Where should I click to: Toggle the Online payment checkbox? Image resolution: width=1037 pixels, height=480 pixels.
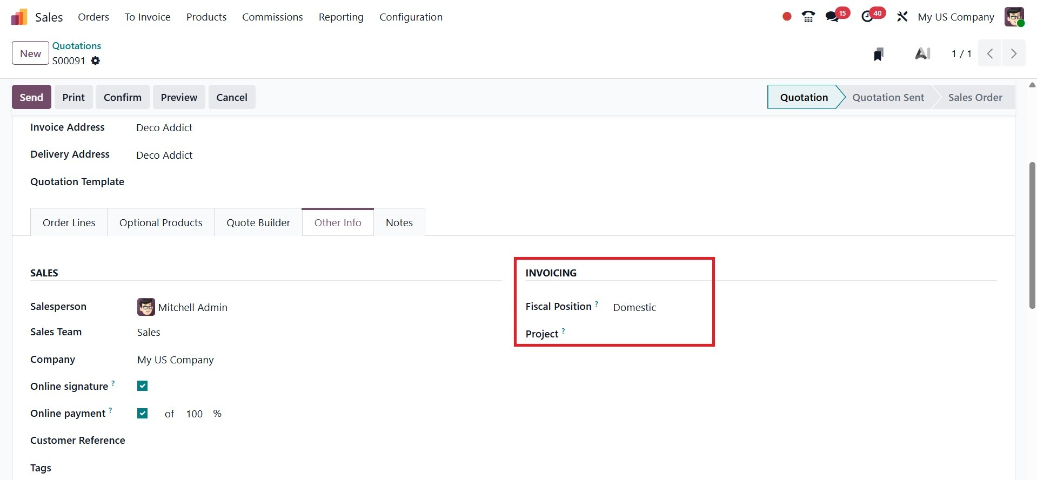pos(143,414)
